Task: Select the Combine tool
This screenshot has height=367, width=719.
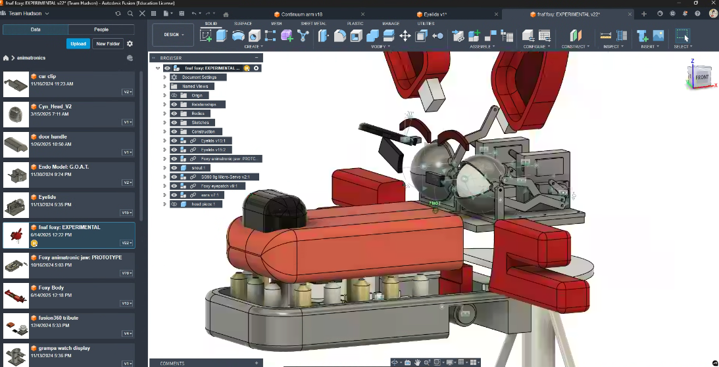Action: pos(372,35)
